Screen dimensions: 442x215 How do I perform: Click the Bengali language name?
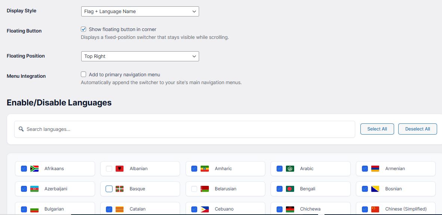pos(308,189)
